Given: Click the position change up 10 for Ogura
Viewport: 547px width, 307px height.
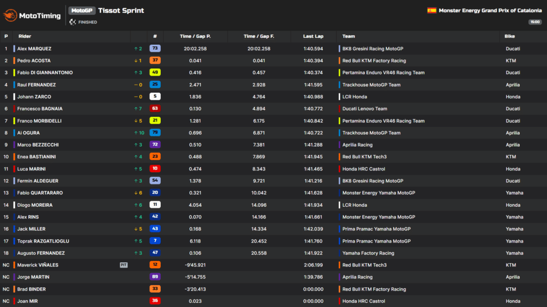Looking at the screenshot, I should (139, 133).
